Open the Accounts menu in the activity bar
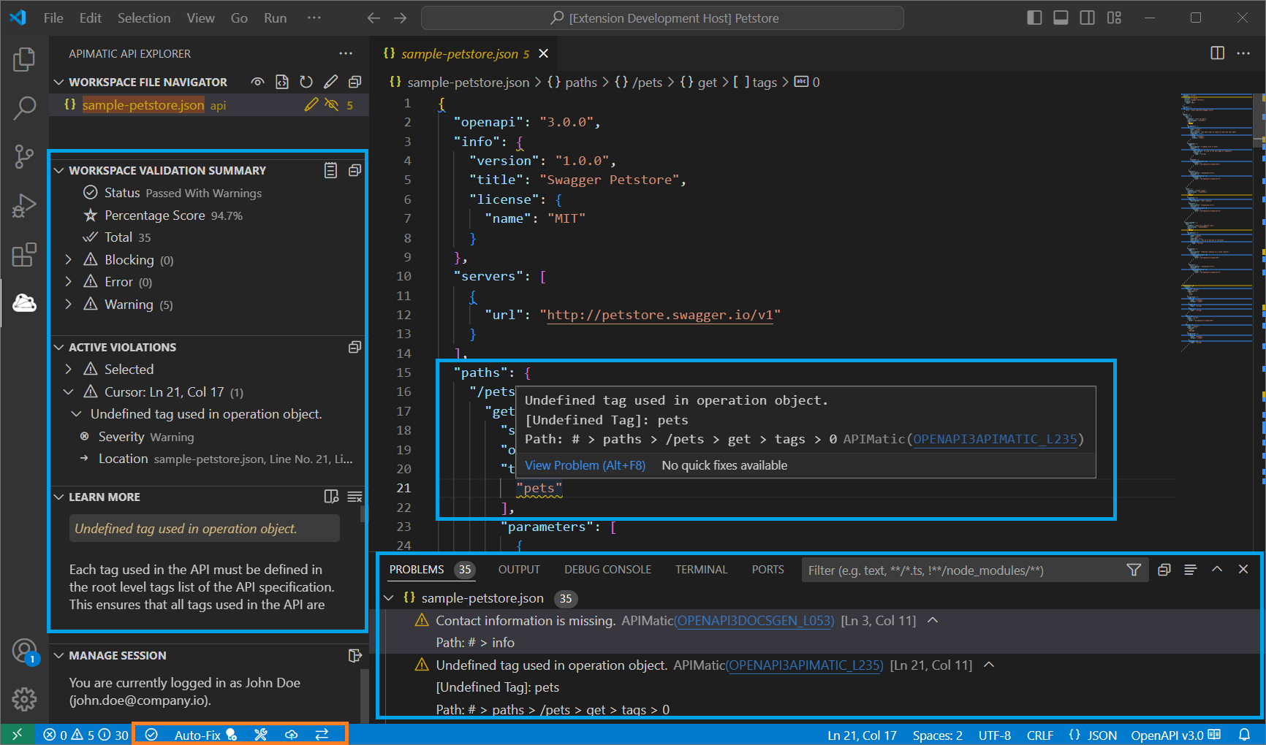This screenshot has width=1266, height=745. 24,651
